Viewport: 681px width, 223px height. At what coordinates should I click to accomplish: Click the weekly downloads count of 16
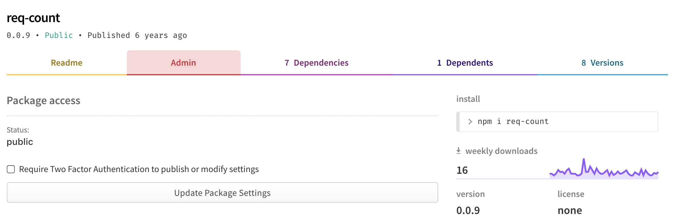coord(462,170)
